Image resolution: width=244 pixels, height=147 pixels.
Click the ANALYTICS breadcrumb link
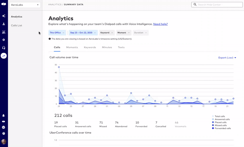coord(55,5)
